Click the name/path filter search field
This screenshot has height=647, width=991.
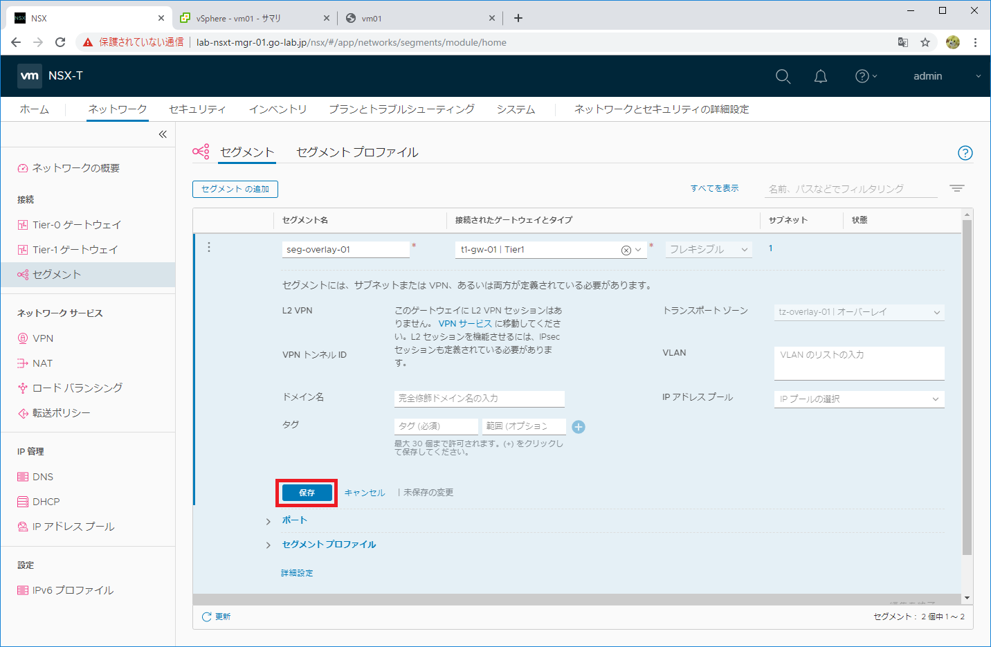(x=851, y=189)
